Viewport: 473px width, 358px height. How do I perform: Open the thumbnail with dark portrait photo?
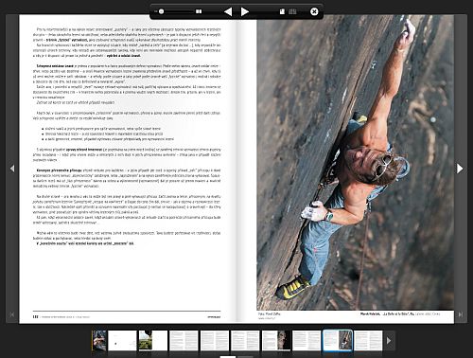(276, 341)
